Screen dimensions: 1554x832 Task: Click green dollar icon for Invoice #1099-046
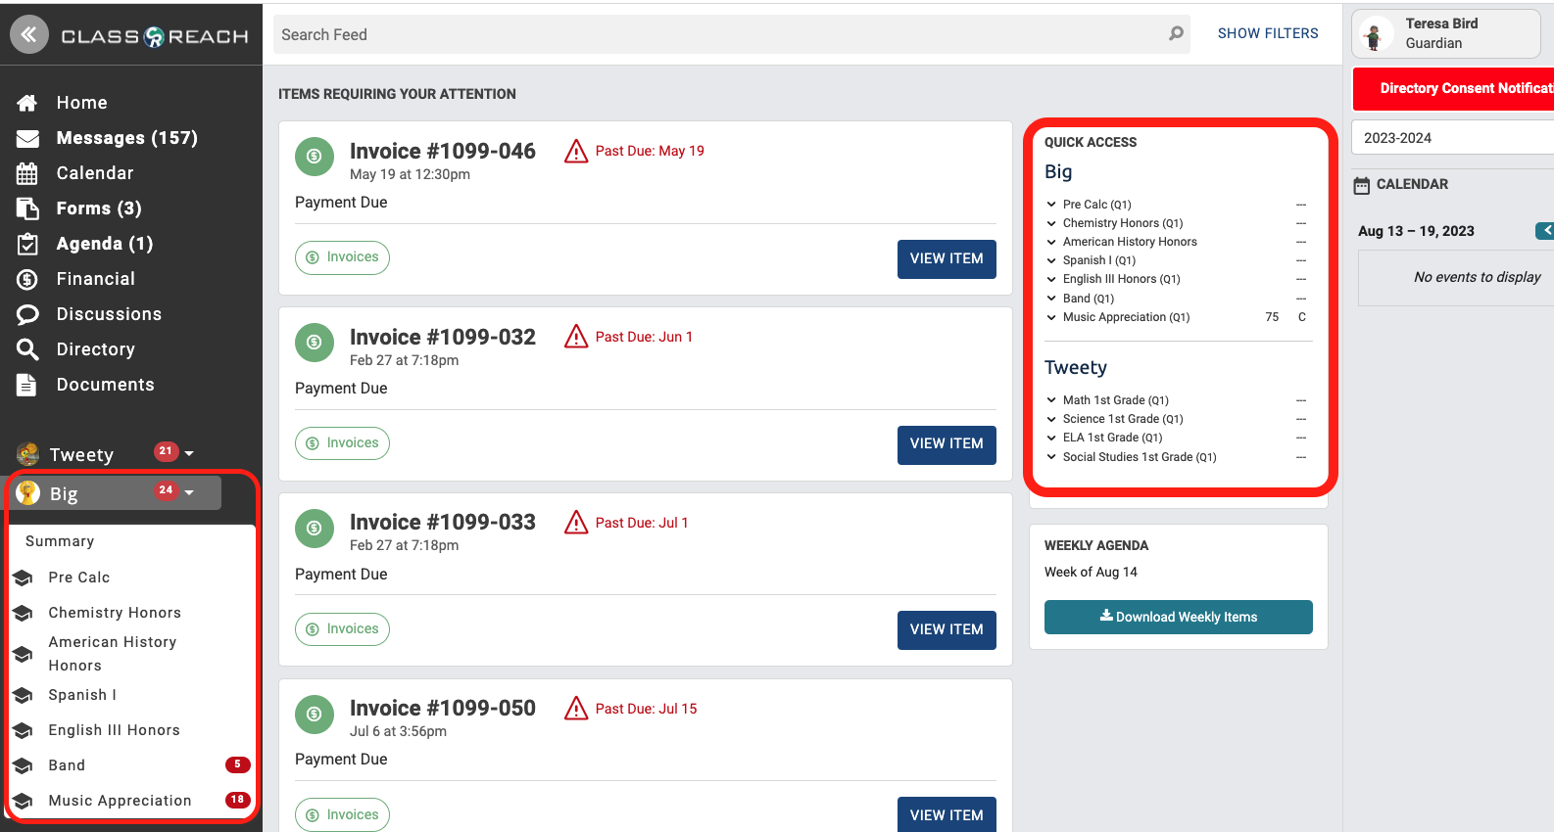point(315,156)
